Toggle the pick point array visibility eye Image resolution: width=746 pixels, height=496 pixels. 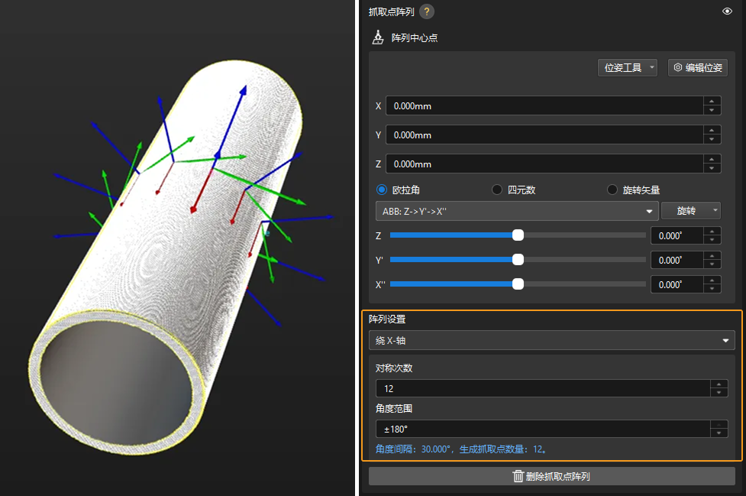coord(727,11)
